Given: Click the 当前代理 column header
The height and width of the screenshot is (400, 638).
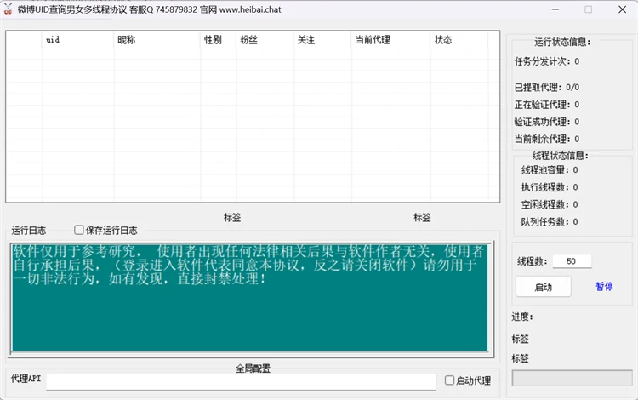Looking at the screenshot, I should point(391,40).
